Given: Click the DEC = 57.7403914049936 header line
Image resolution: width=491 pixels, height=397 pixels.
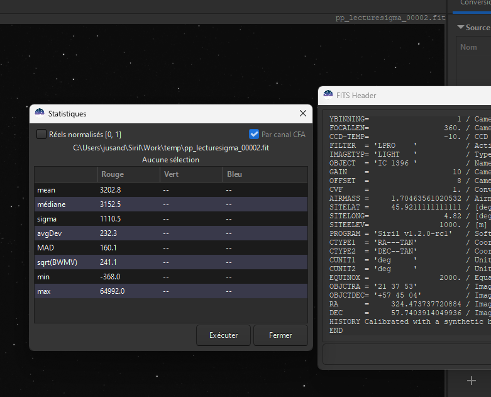Looking at the screenshot, I should point(410,313).
